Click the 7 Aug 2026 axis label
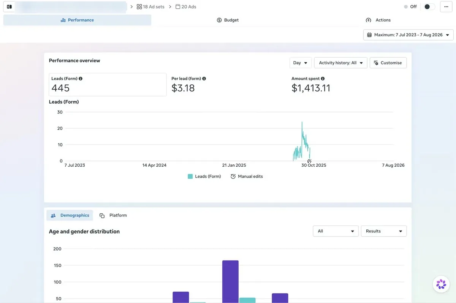This screenshot has width=456, height=303. (x=394, y=166)
